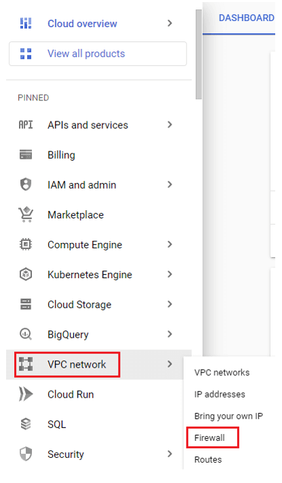Expand the Cloud Storage submenu arrow
This screenshot has height=483, width=282.
[x=169, y=305]
